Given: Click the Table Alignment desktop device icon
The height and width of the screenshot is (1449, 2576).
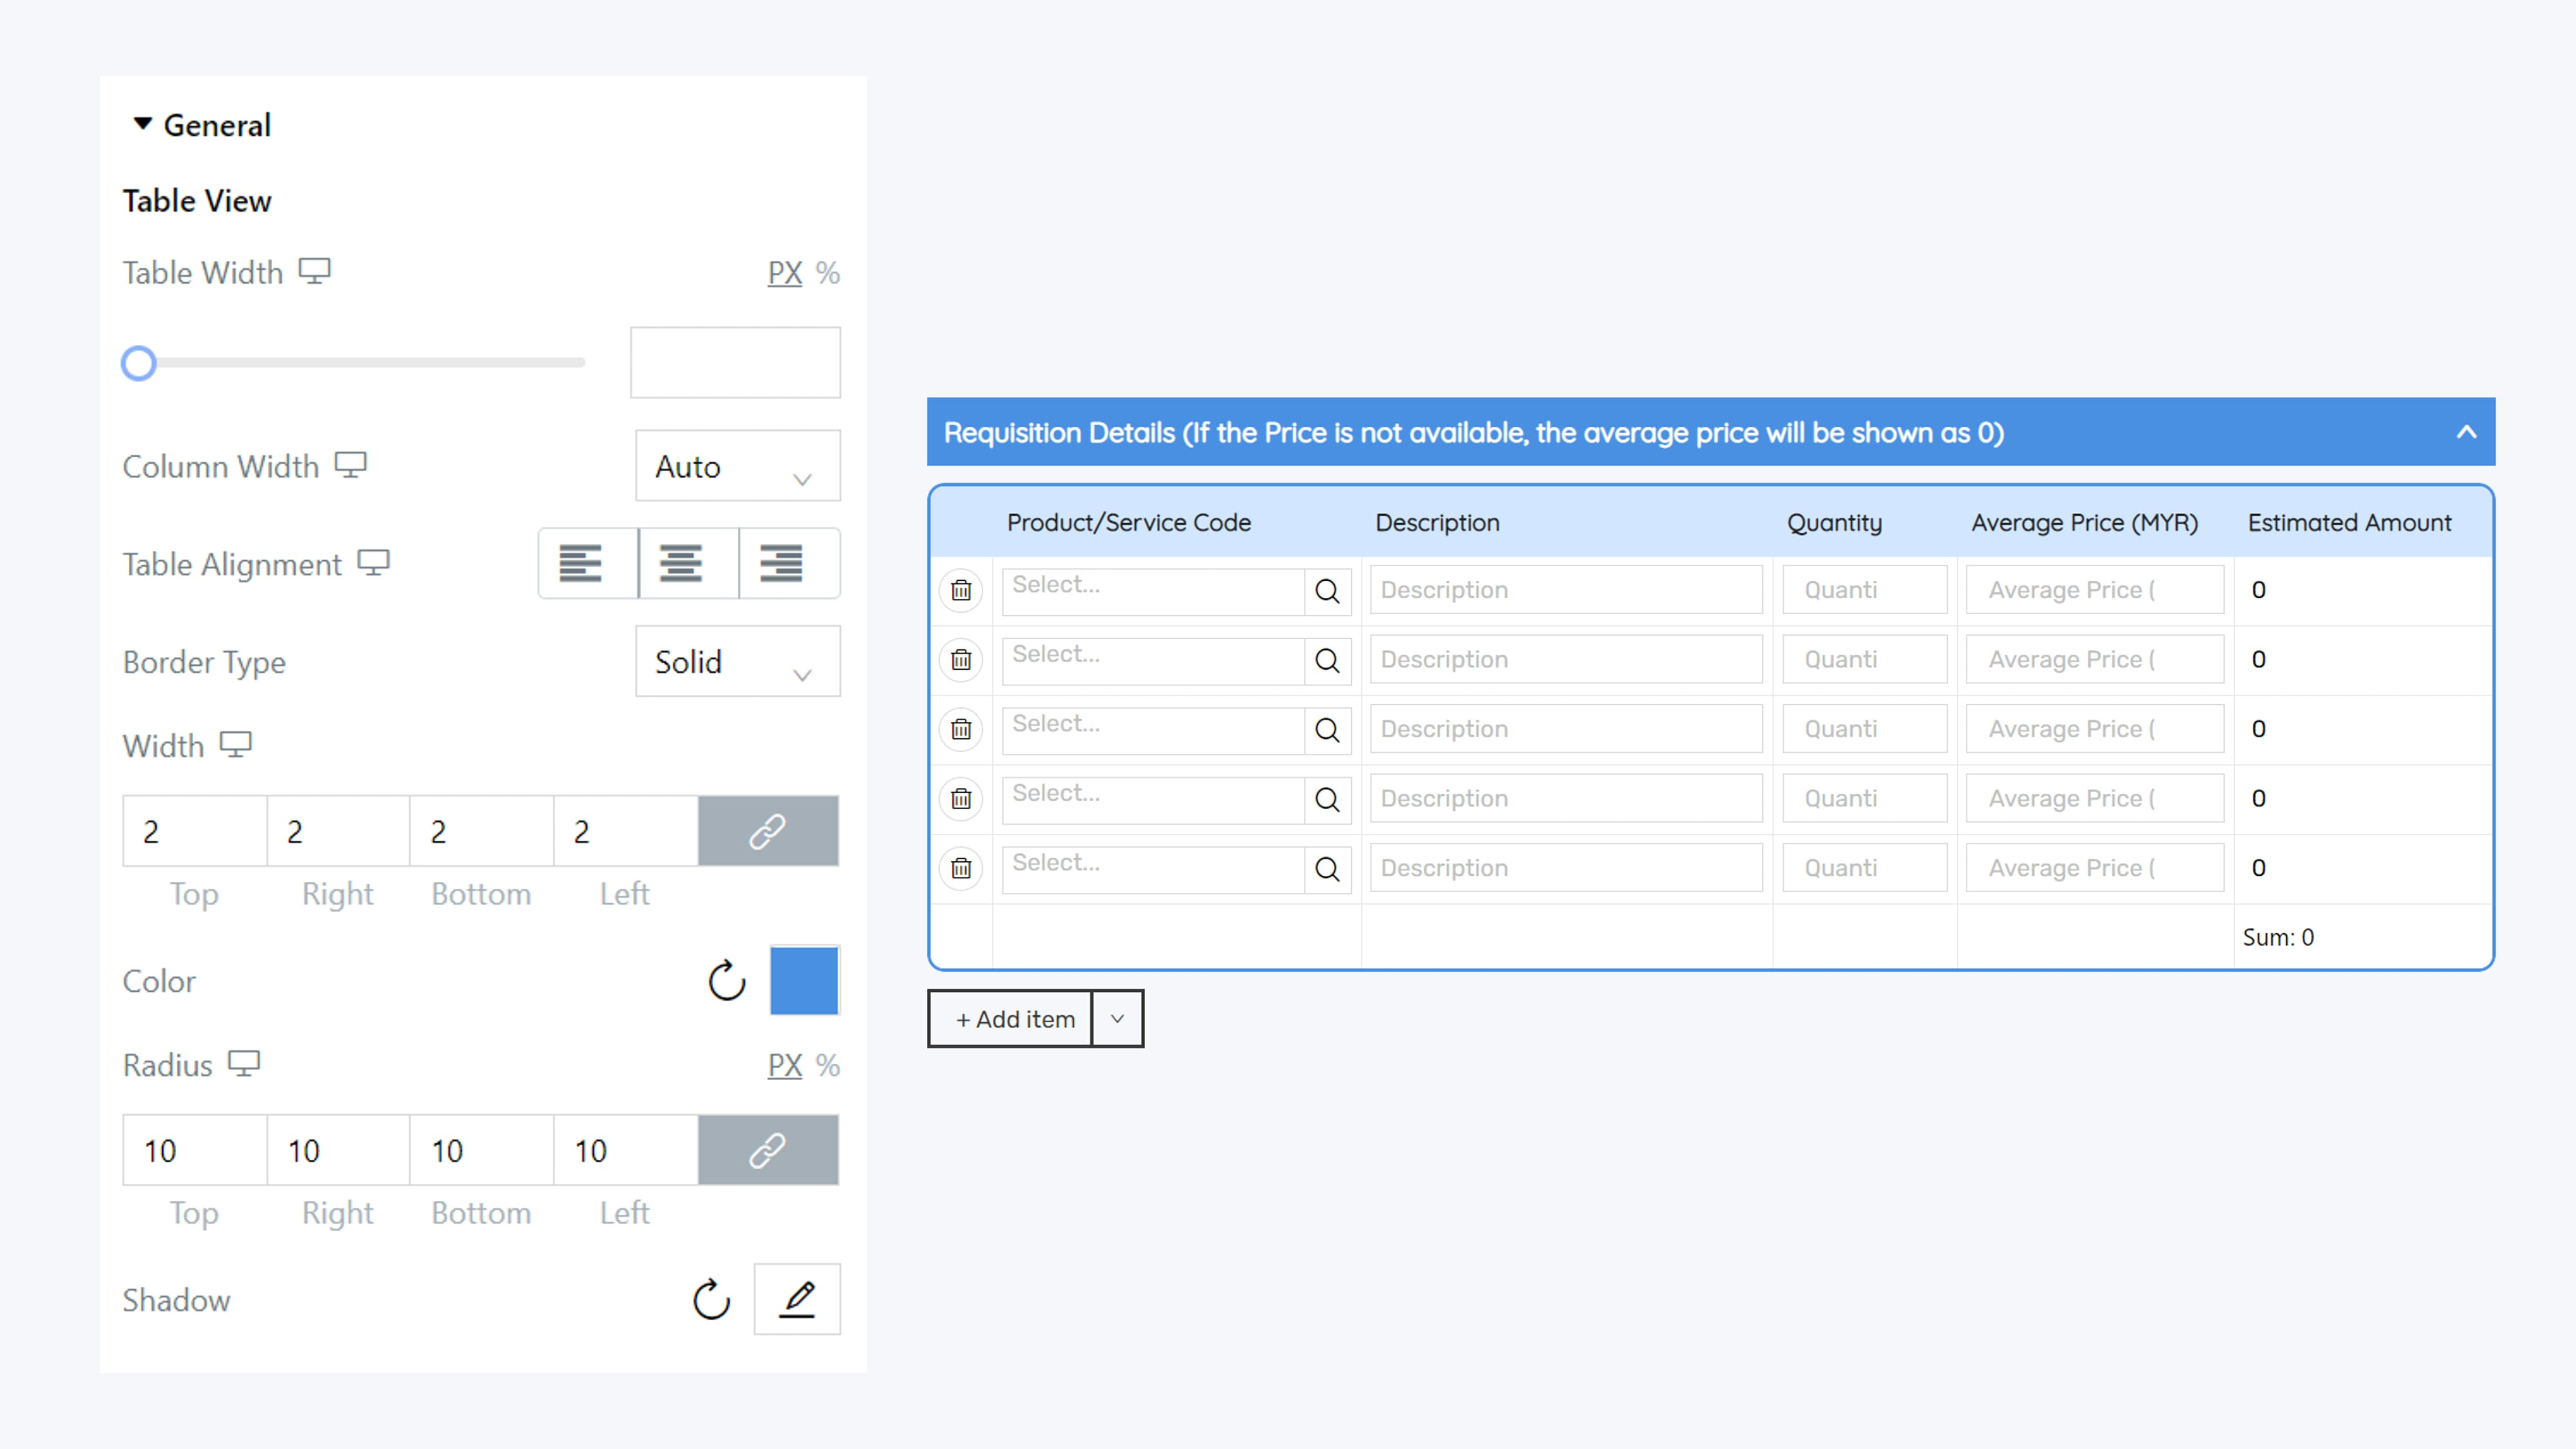Looking at the screenshot, I should click(373, 563).
